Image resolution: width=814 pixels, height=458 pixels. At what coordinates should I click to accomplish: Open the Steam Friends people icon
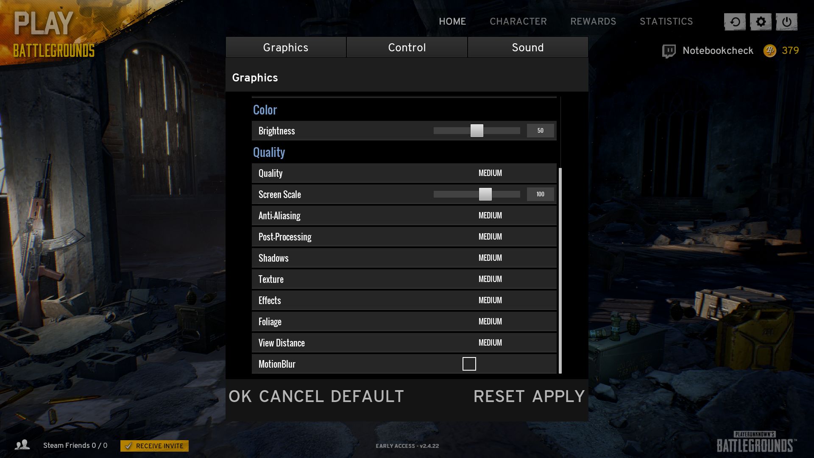coord(22,444)
